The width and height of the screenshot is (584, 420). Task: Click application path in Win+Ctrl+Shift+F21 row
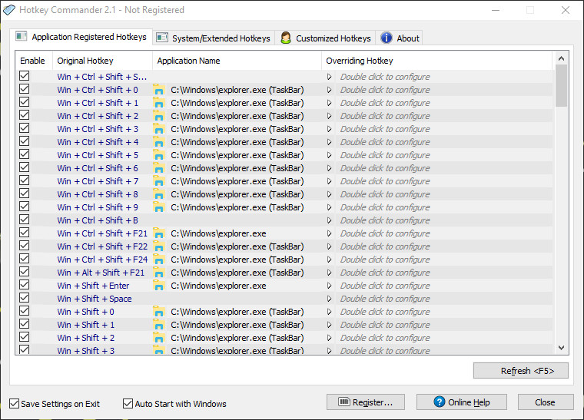coord(218,233)
